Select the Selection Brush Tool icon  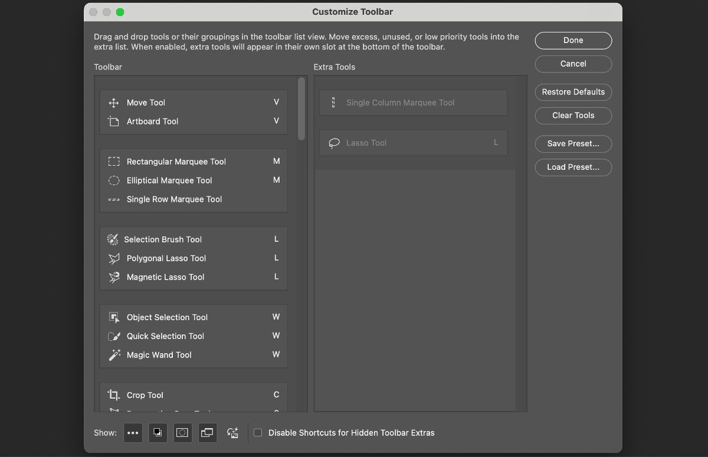pos(113,239)
